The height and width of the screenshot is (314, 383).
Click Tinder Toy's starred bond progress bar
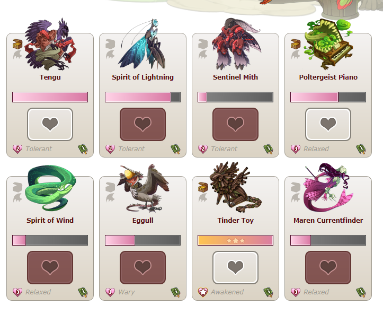pos(235,240)
